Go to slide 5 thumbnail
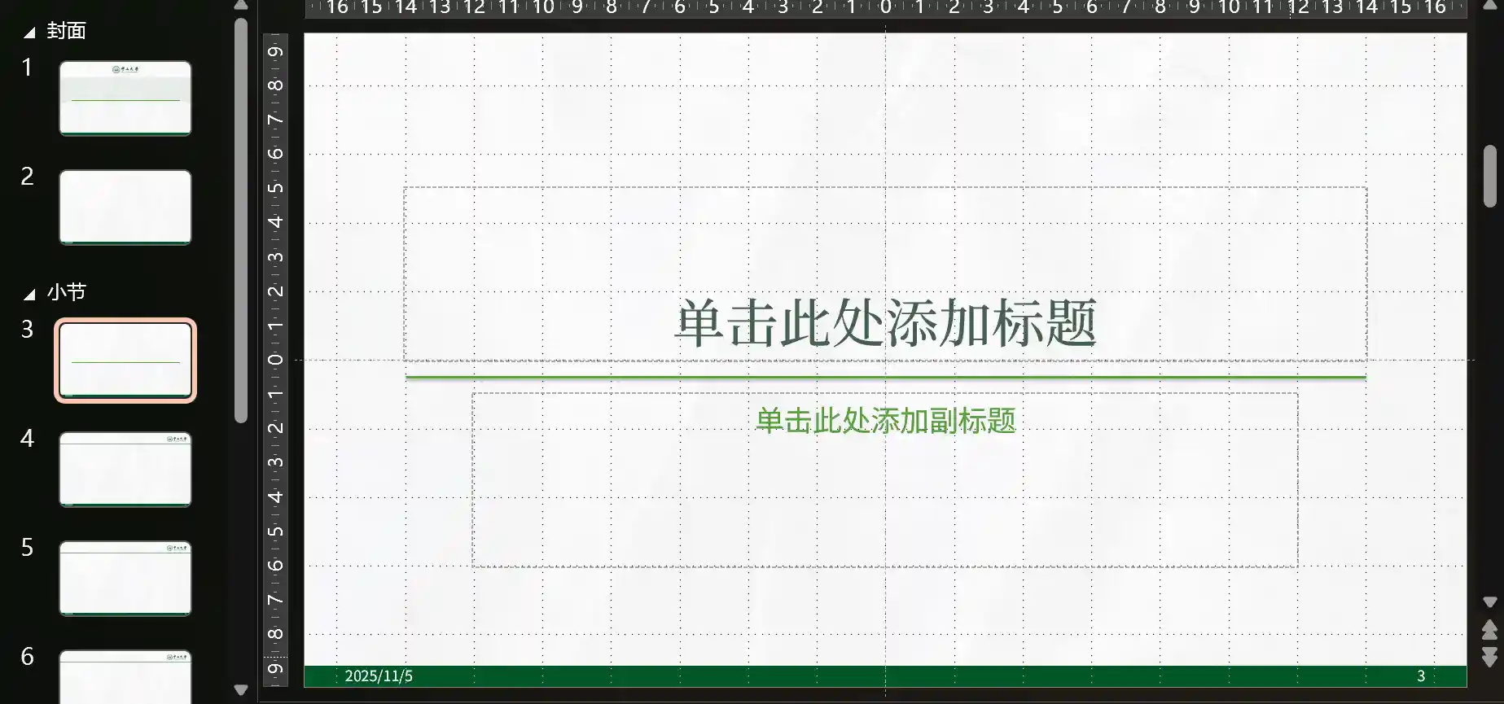The width and height of the screenshot is (1504, 704). (x=125, y=578)
